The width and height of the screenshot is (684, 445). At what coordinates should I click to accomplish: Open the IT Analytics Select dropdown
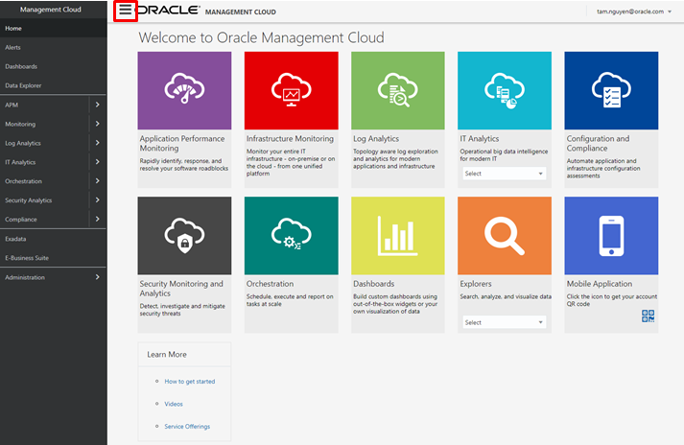[504, 174]
